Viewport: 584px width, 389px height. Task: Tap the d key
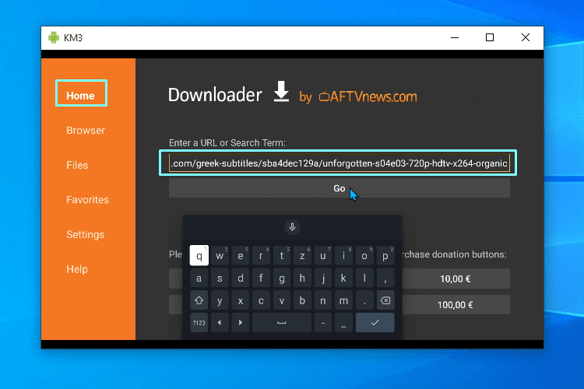click(241, 278)
